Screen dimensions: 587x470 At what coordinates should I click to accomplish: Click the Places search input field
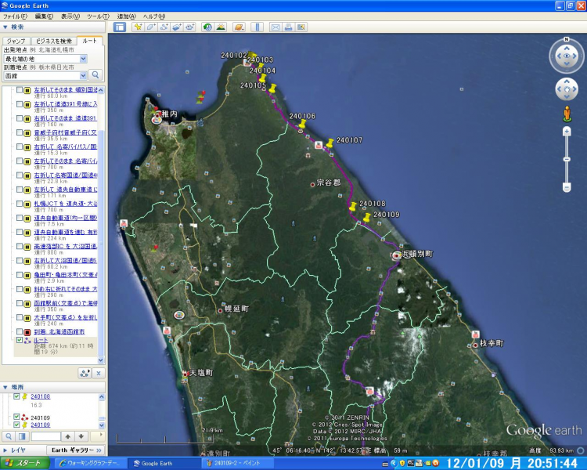(45, 436)
